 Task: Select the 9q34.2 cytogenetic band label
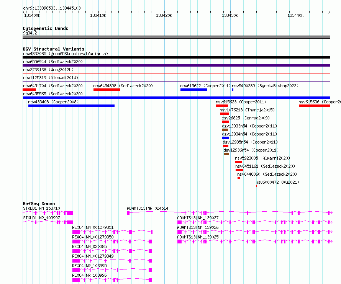[30, 33]
